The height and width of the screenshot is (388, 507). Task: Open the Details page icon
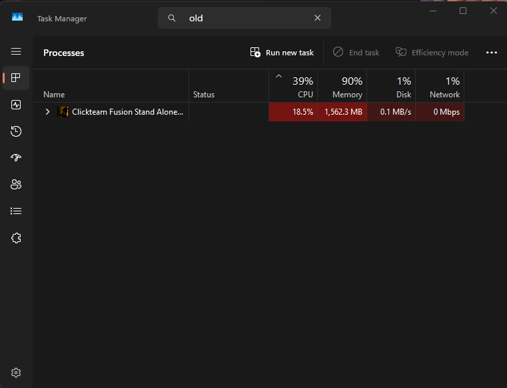pyautogui.click(x=16, y=211)
